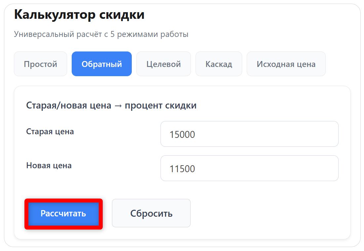
Task: Select the Новая цена input field
Action: click(249, 168)
